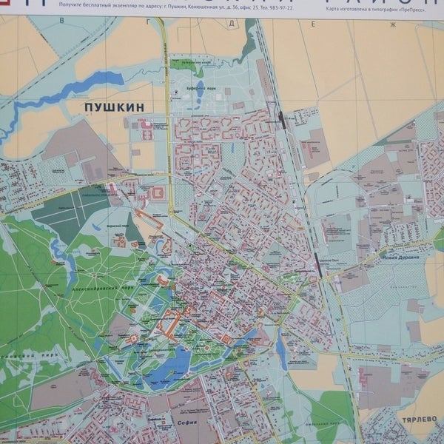The image size is (444, 444).
Task: Click the railway station marker near Новая Деревня
Action: (x=320, y=263)
